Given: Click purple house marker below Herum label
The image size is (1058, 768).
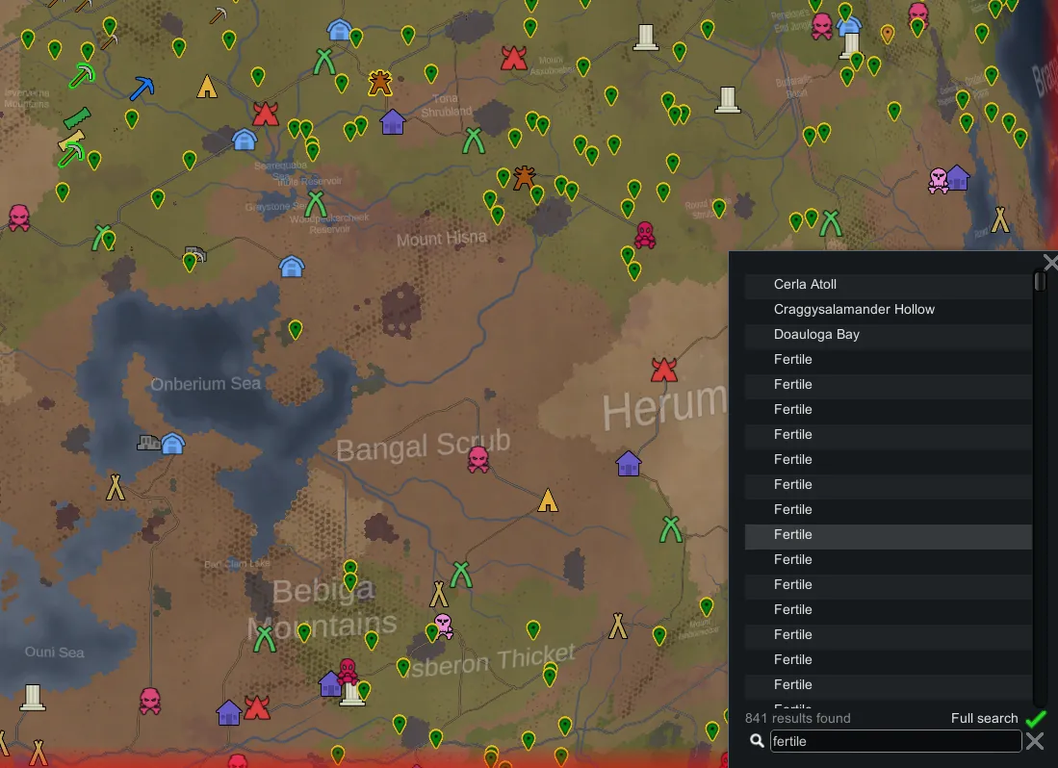Looking at the screenshot, I should pos(628,464).
